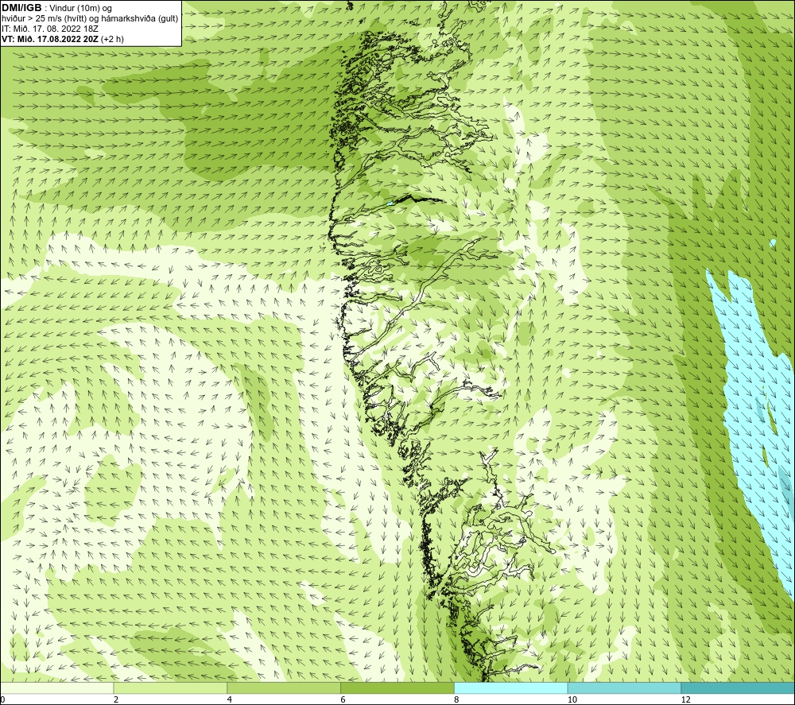Click the 4-6 m/s green color band

tap(284, 688)
